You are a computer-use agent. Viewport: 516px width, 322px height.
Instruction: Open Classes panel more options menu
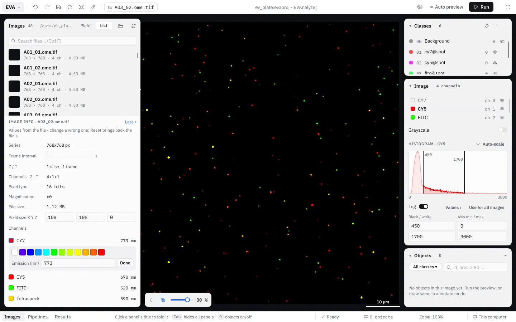pos(505,26)
